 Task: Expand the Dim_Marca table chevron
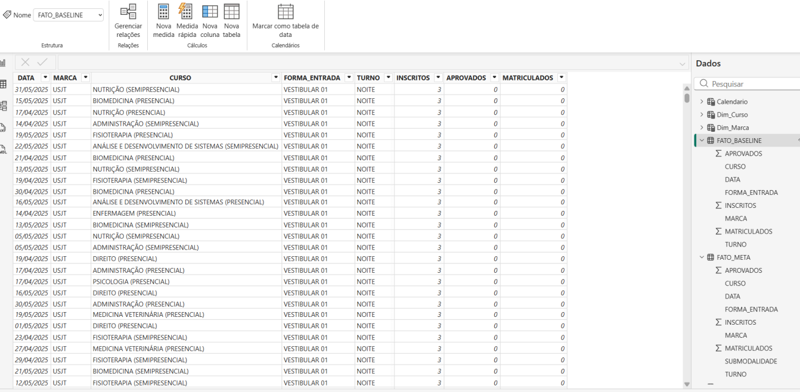point(702,127)
